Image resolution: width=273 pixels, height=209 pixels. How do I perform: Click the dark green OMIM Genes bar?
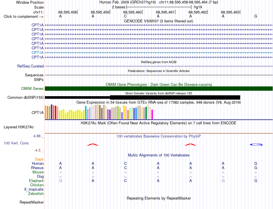159,88
